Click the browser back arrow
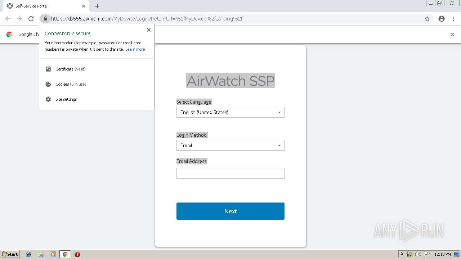 [x=8, y=19]
